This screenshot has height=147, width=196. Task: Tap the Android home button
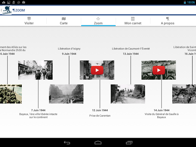coord(98,142)
